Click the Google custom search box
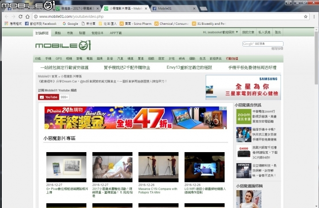Screen dimensions: 319x208 pos(263,43)
